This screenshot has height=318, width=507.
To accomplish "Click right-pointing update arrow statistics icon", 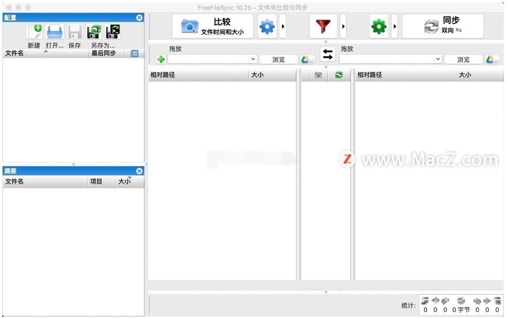I will (x=487, y=301).
